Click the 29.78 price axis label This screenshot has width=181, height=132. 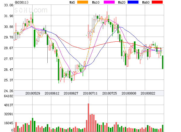pos(8,37)
